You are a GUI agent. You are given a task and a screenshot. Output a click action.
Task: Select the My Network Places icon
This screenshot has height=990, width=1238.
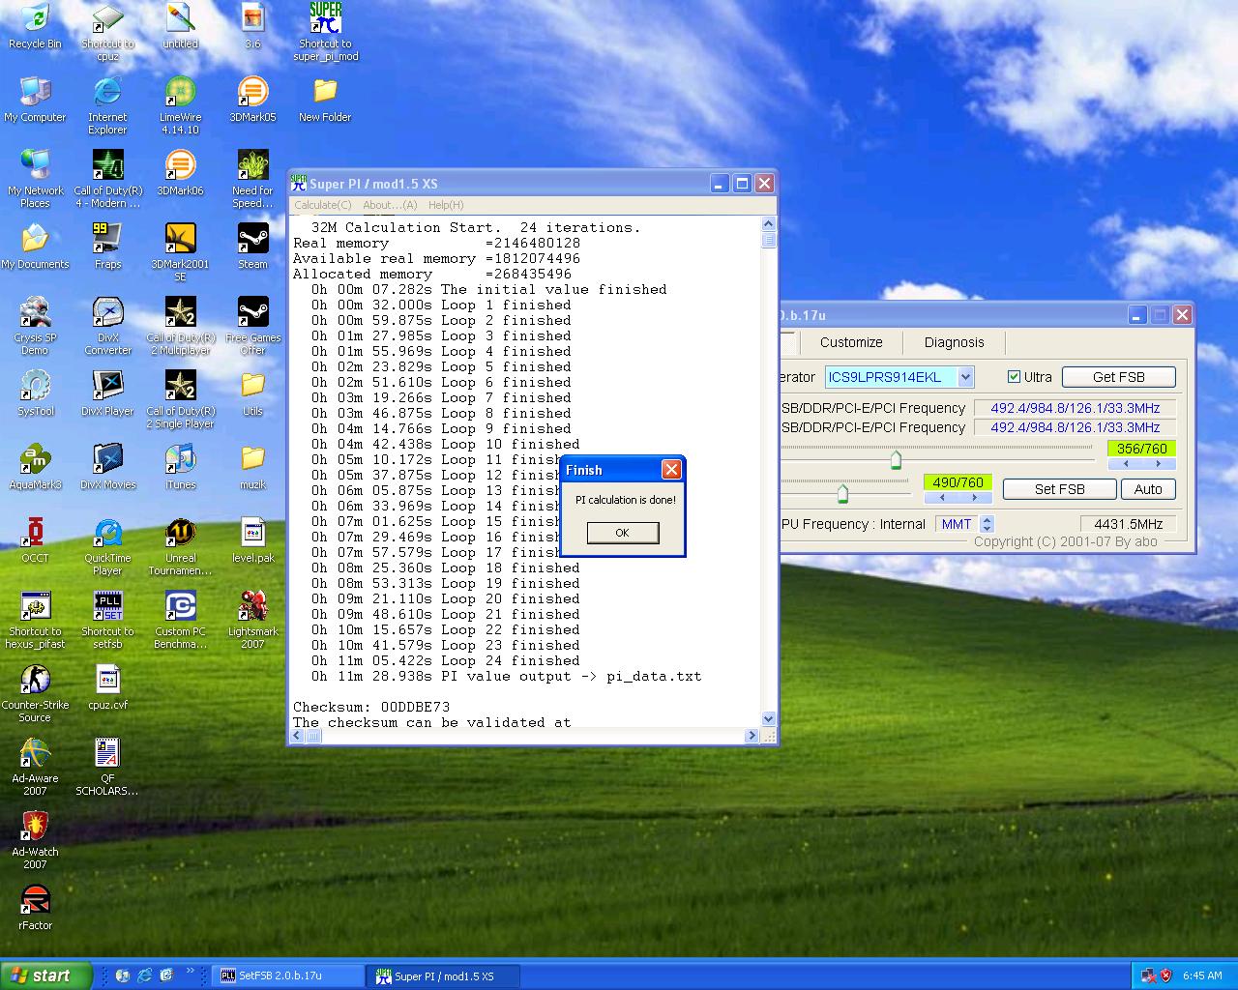tap(35, 179)
